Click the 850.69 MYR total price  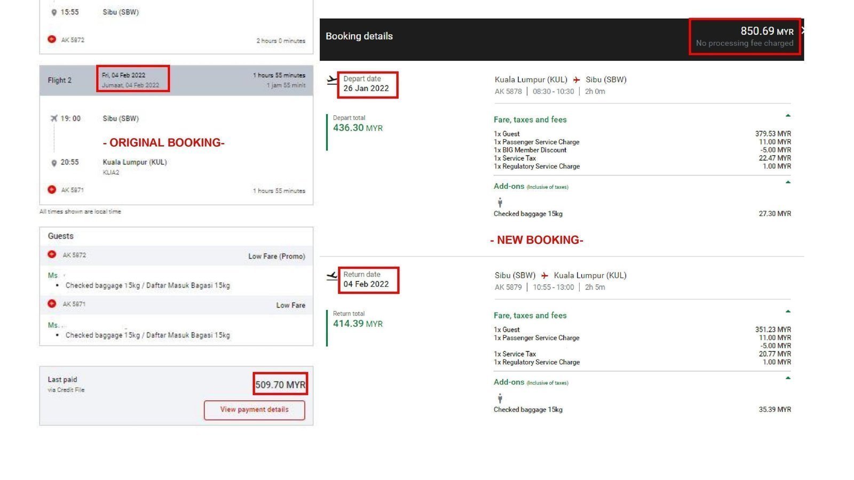(x=766, y=31)
